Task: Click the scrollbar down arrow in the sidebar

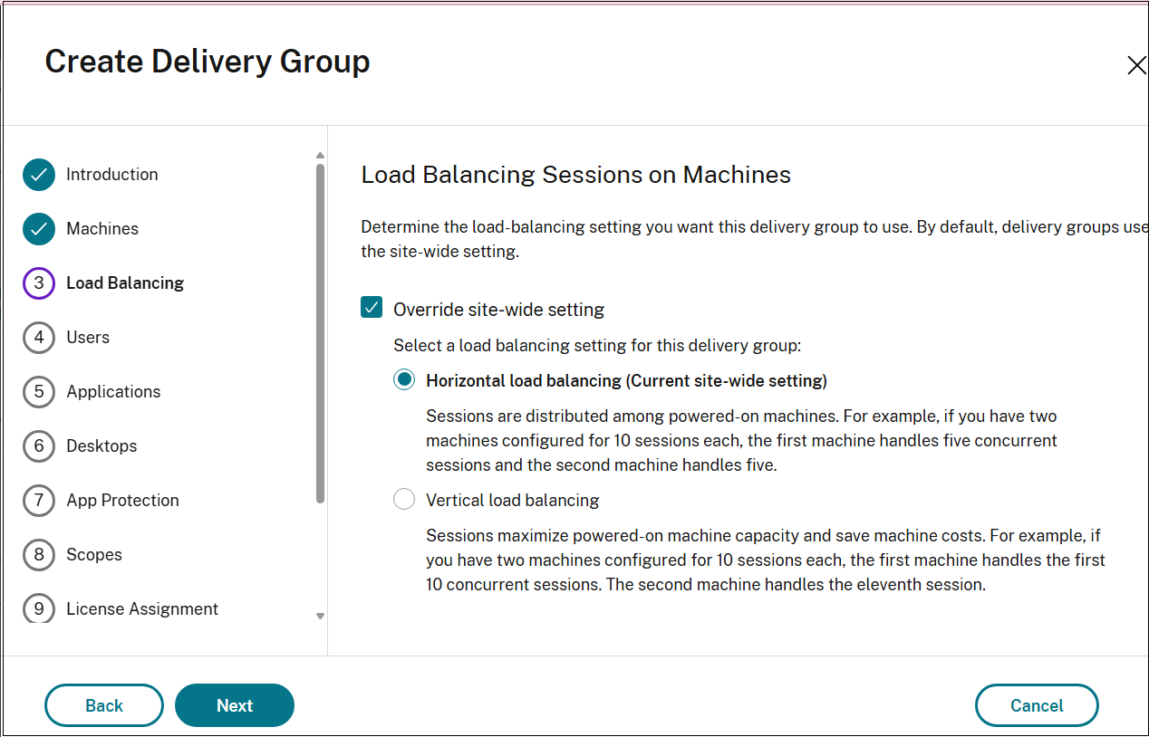Action: [320, 616]
